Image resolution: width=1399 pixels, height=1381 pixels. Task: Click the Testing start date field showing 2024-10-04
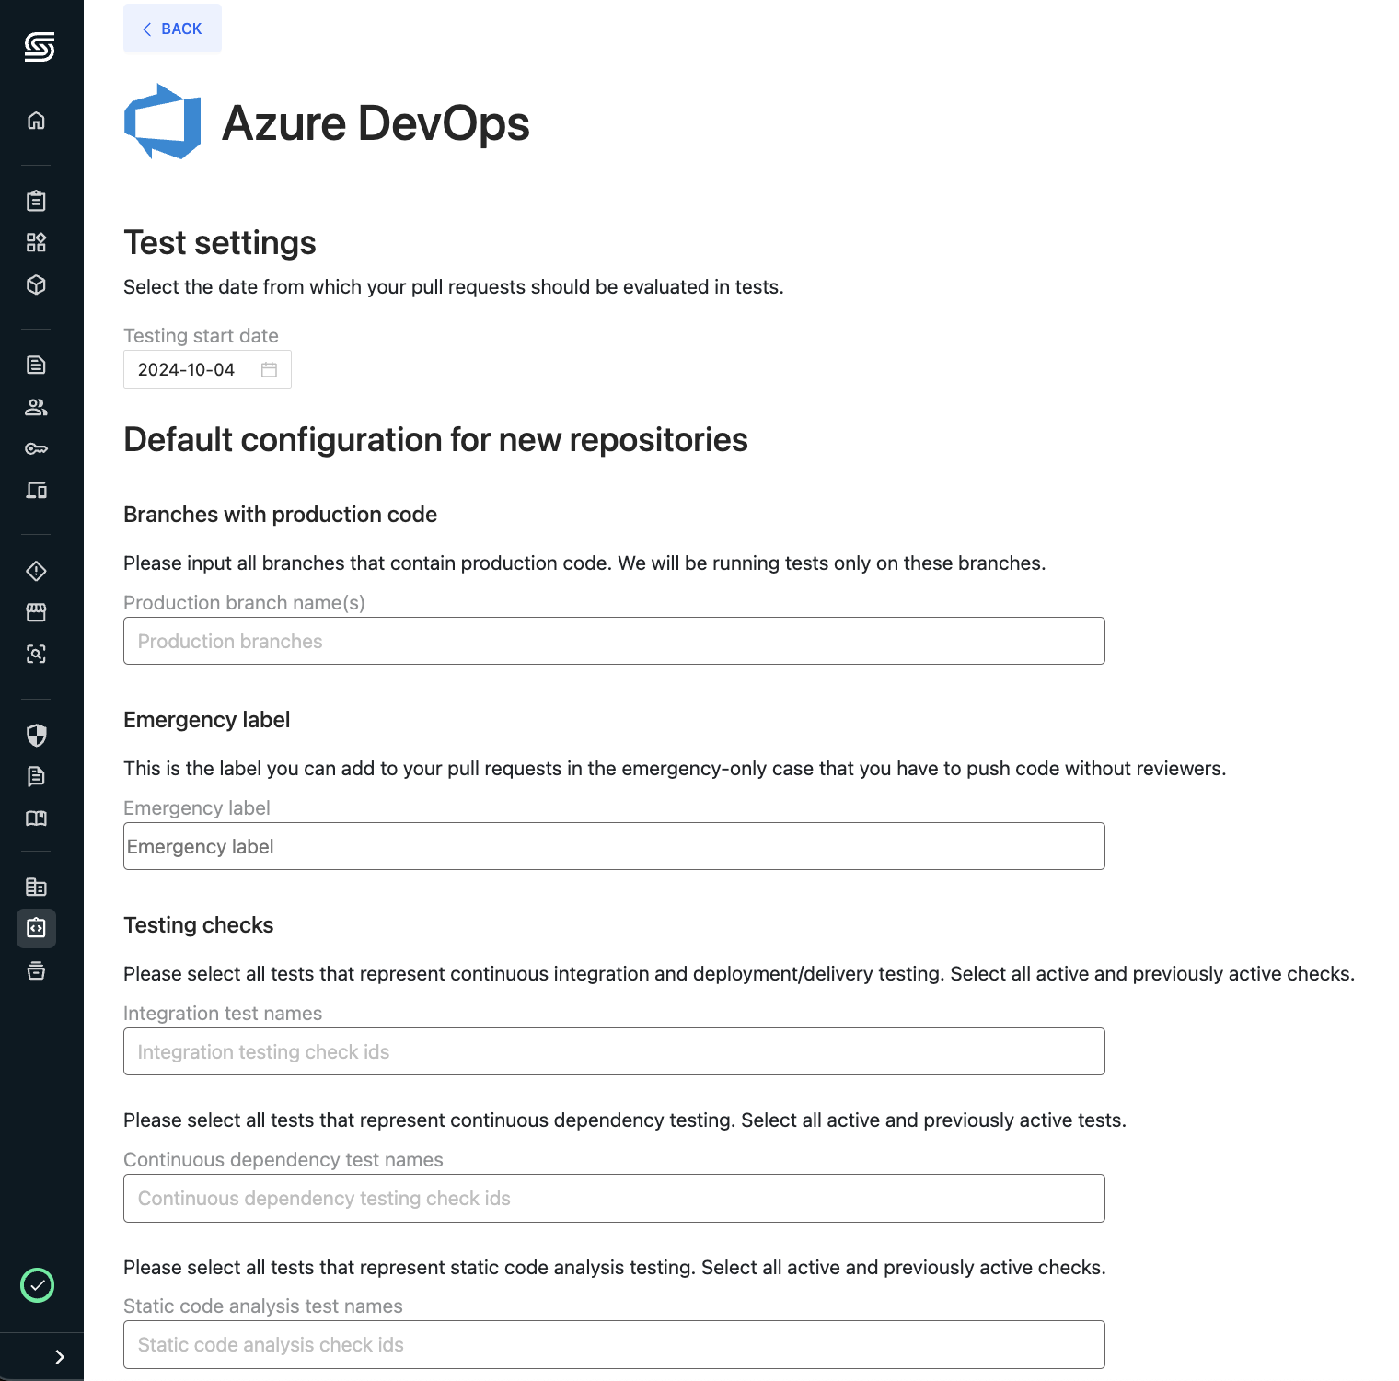click(x=207, y=369)
